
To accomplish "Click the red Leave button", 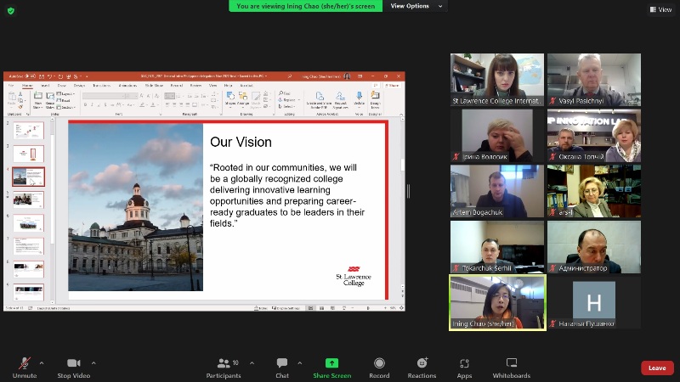I will [657, 368].
